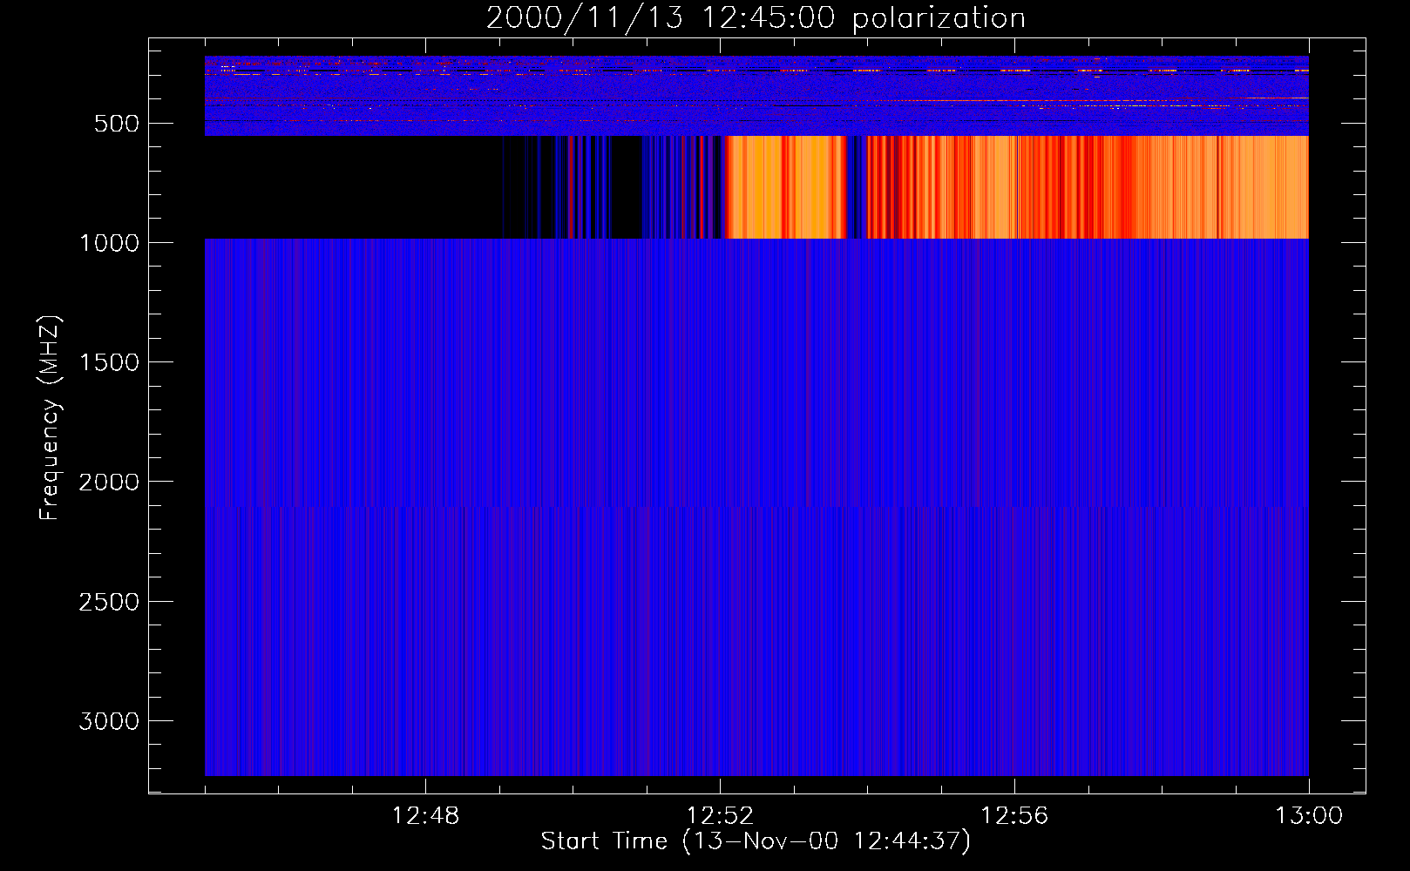This screenshot has height=871, width=1410.
Task: Click the 12:48 time tick label
Action: pos(425,816)
